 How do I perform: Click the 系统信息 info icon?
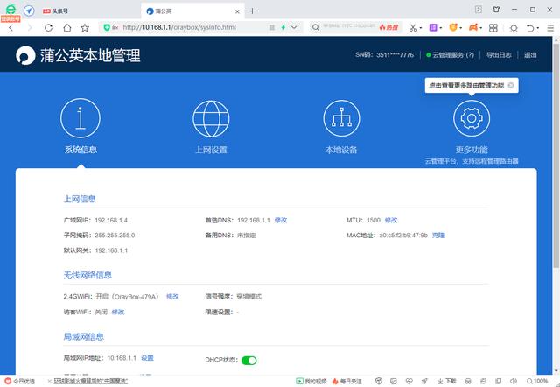[x=80, y=118]
